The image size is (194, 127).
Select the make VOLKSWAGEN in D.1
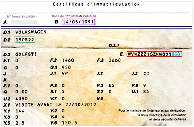(31, 32)
